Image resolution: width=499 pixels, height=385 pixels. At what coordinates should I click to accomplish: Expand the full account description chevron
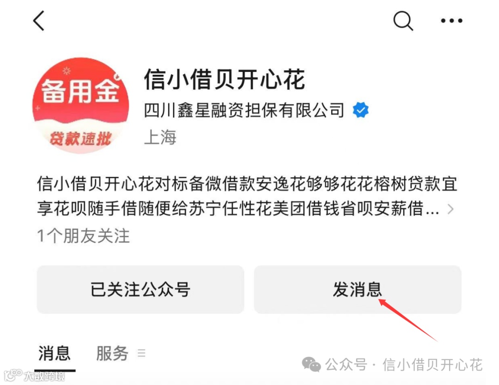[x=450, y=209]
